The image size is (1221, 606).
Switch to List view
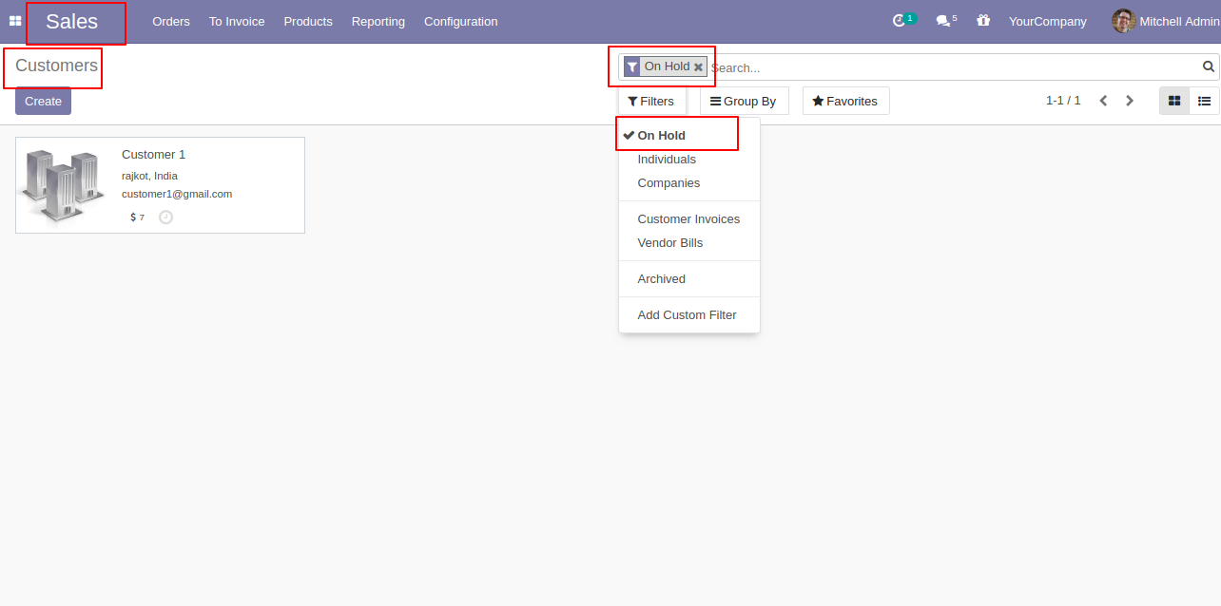pyautogui.click(x=1204, y=101)
